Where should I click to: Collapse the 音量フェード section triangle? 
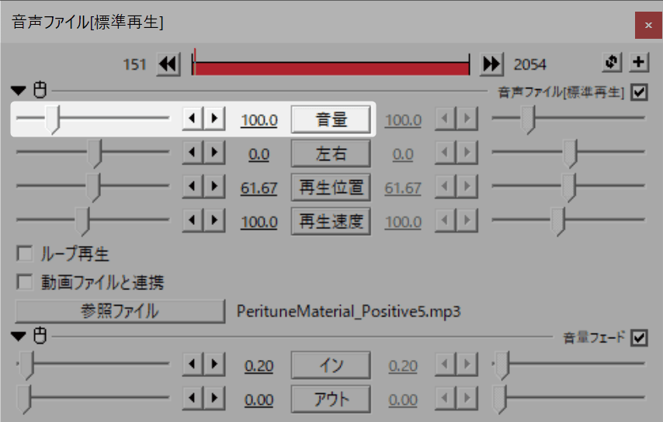pos(19,336)
